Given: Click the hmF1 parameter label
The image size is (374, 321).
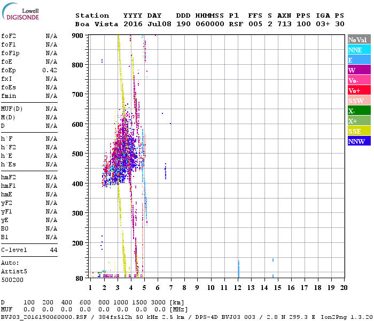Looking at the screenshot, I should [9, 186].
